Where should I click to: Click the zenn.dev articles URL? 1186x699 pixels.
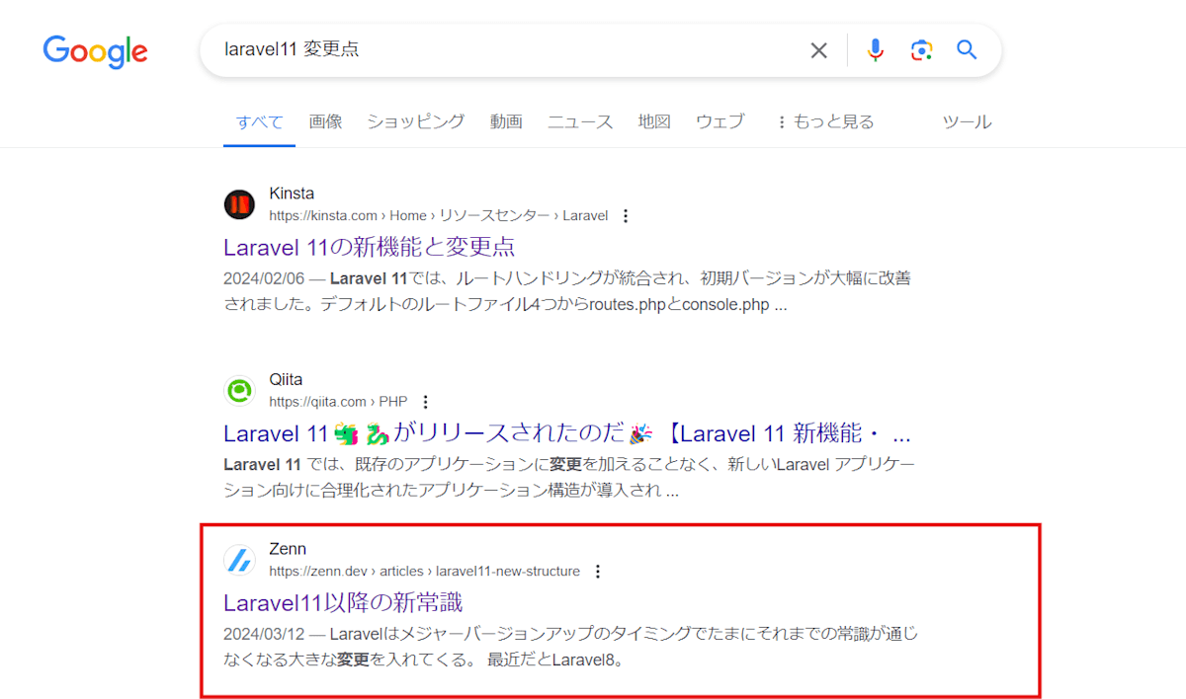[x=424, y=572]
